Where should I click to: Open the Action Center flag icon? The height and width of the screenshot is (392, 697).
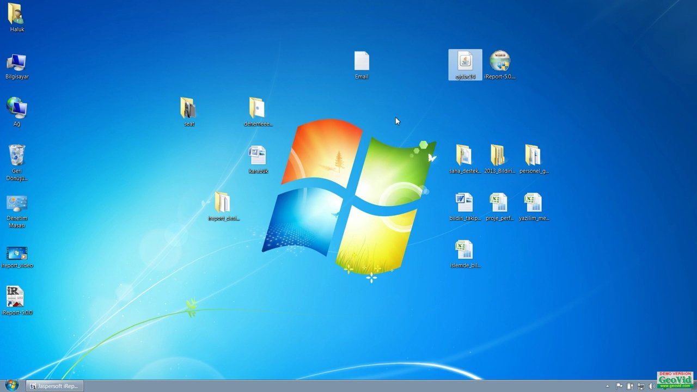[619, 386]
